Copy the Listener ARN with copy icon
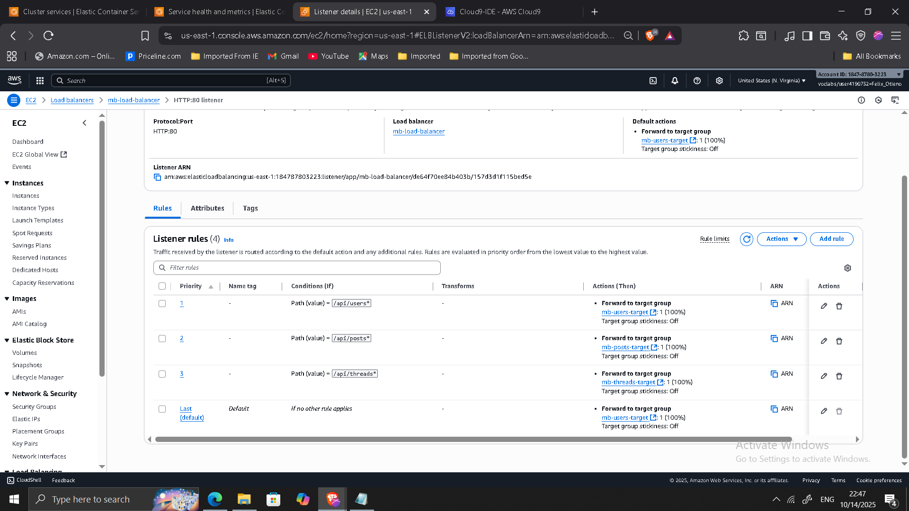This screenshot has height=511, width=909. (x=157, y=177)
